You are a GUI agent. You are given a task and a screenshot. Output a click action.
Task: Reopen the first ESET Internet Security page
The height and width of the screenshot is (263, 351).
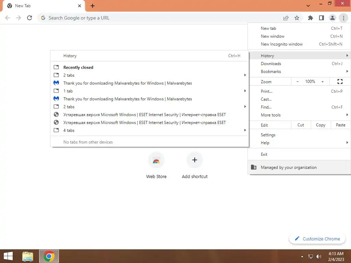click(x=149, y=114)
